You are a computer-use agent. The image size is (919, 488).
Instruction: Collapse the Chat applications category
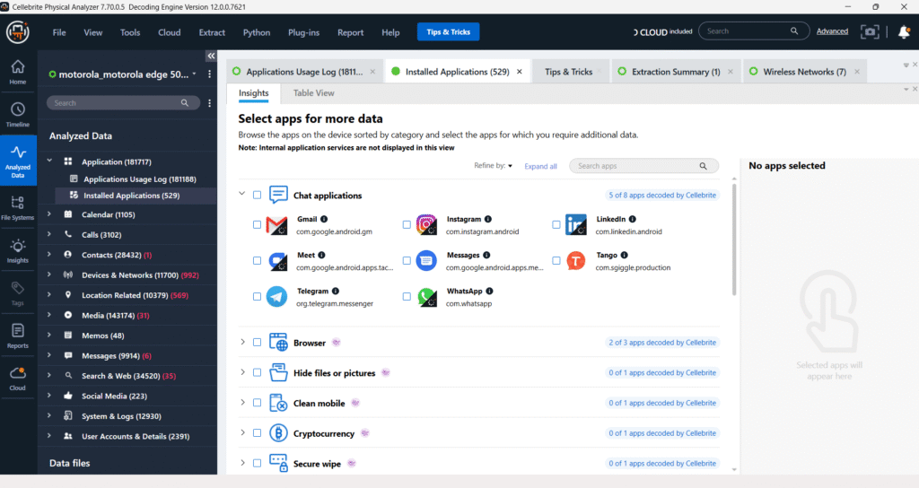tap(242, 194)
